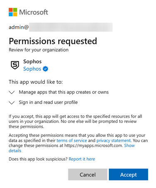Expand the Sign in permission chevron
The width and height of the screenshot is (156, 188).
pos(12,103)
